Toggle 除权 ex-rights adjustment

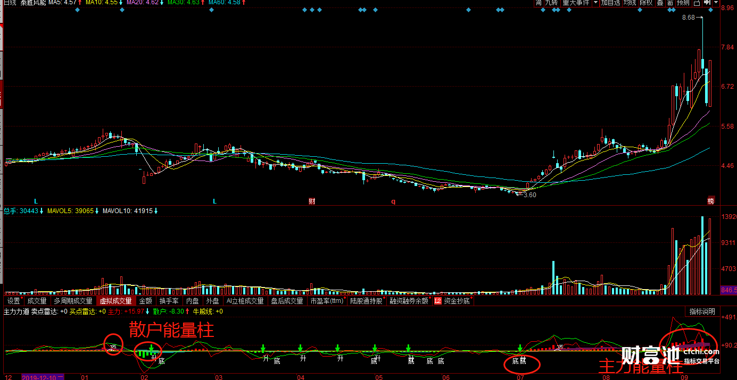click(x=646, y=2)
